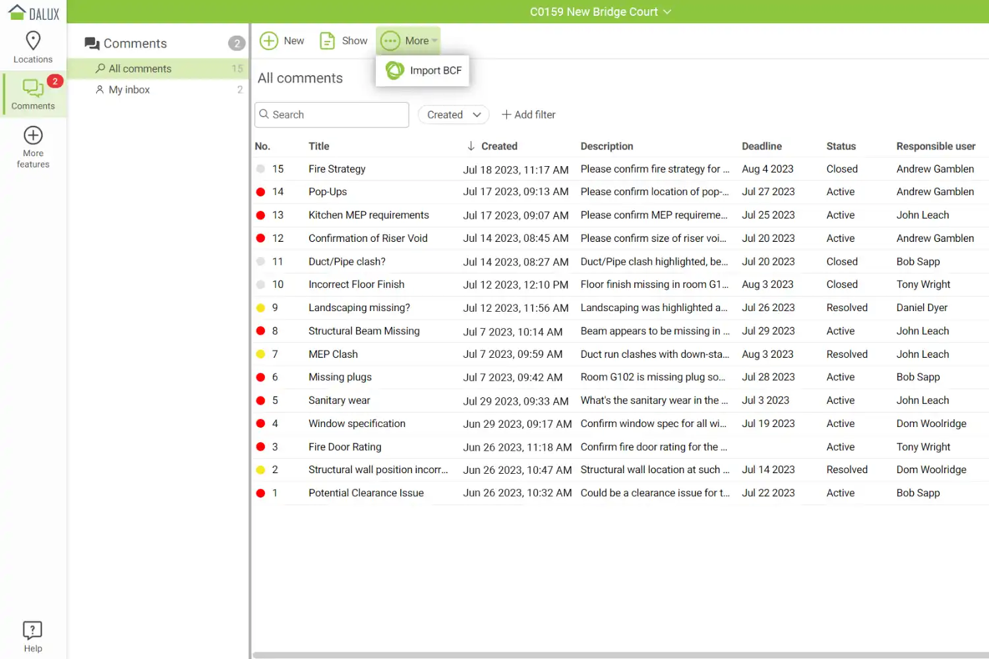Click the New comment plus icon

pyautogui.click(x=269, y=41)
